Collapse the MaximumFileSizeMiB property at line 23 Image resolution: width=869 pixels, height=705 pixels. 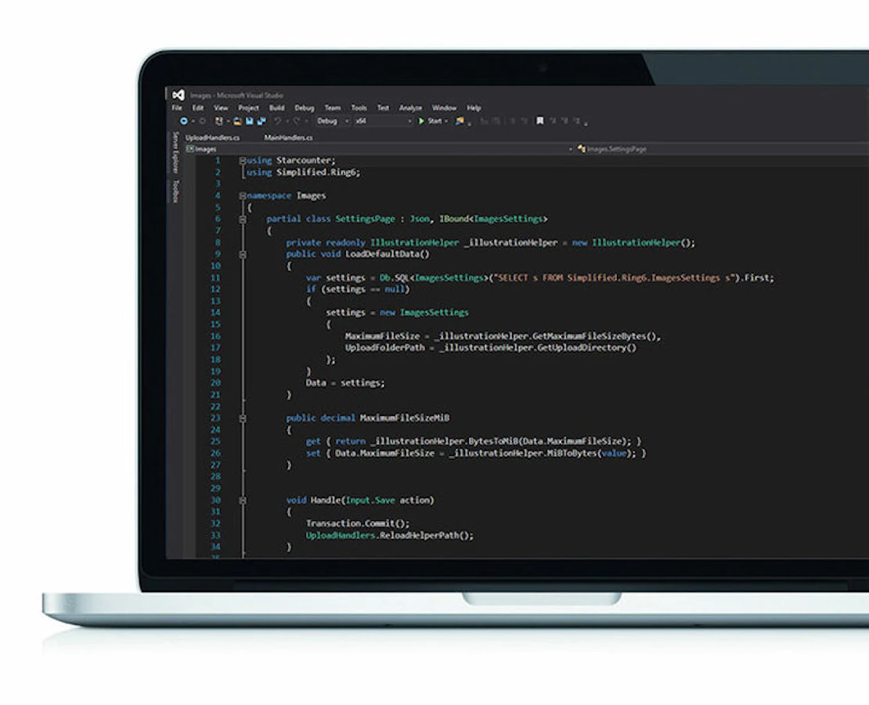[x=242, y=418]
